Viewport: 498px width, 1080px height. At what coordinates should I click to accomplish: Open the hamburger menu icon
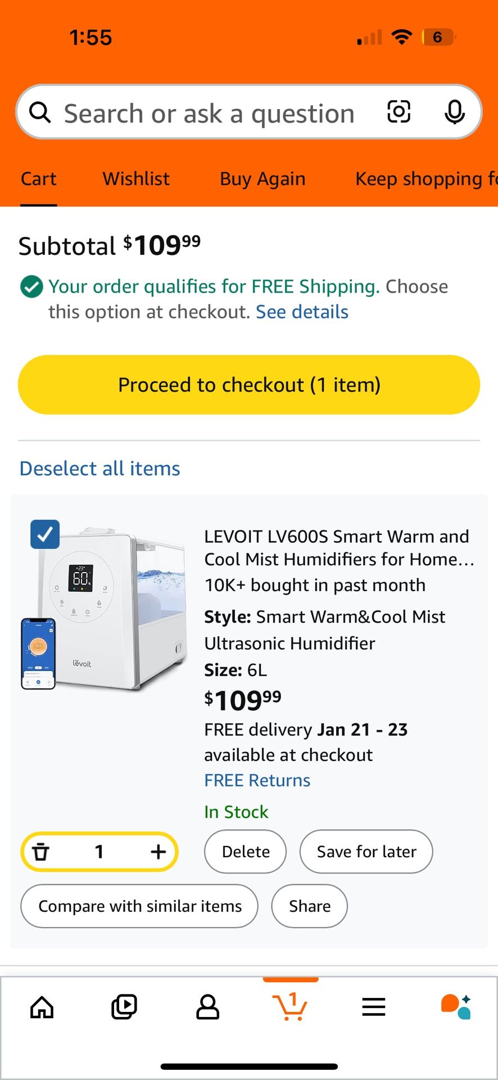click(x=374, y=1007)
